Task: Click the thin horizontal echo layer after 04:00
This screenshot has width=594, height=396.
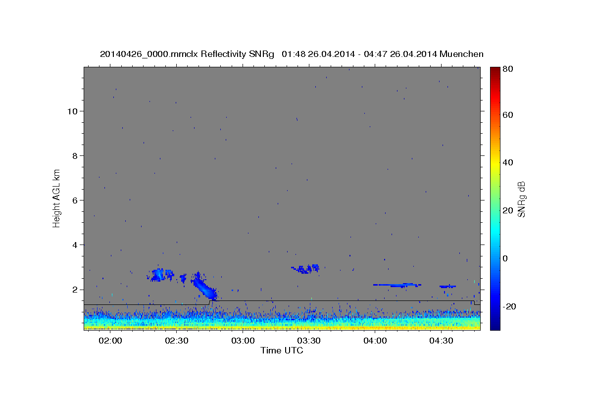Action: 397,285
